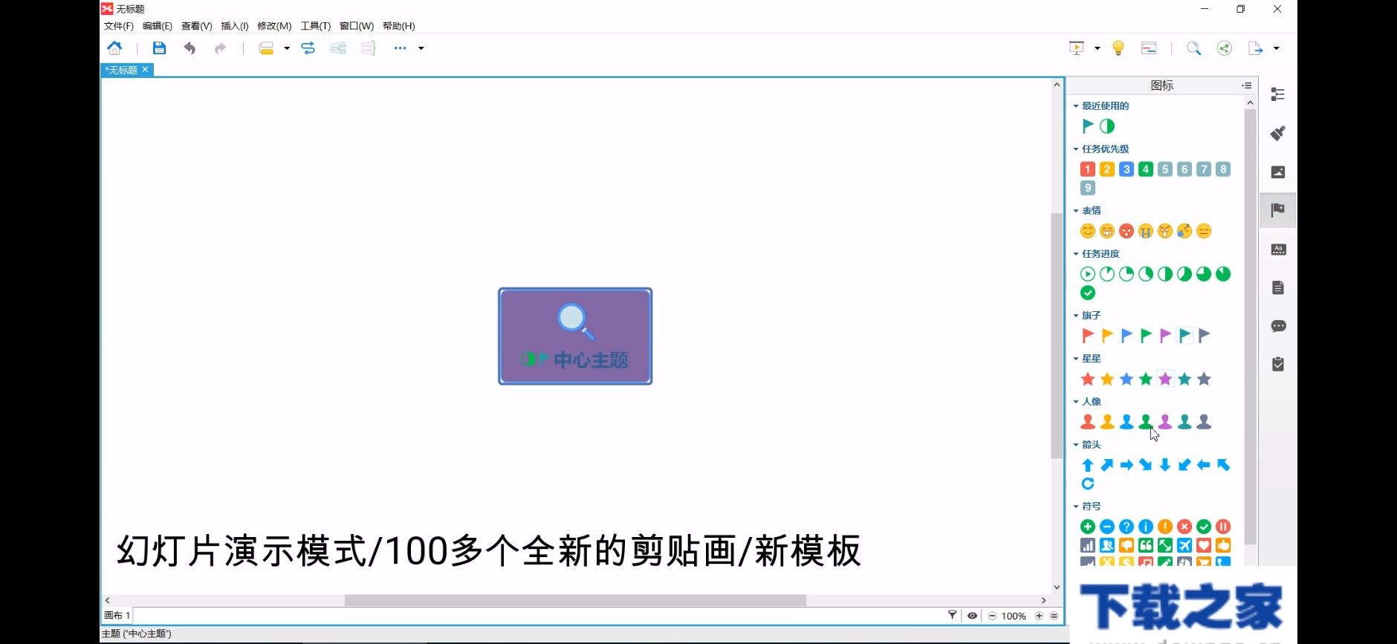Screen dimensions: 1397x644
Task: Open the image clipart panel
Action: coord(1278,172)
